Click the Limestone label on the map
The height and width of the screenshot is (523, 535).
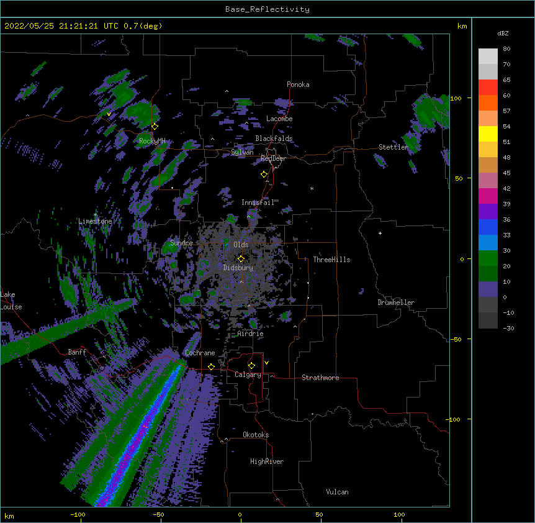click(x=95, y=221)
